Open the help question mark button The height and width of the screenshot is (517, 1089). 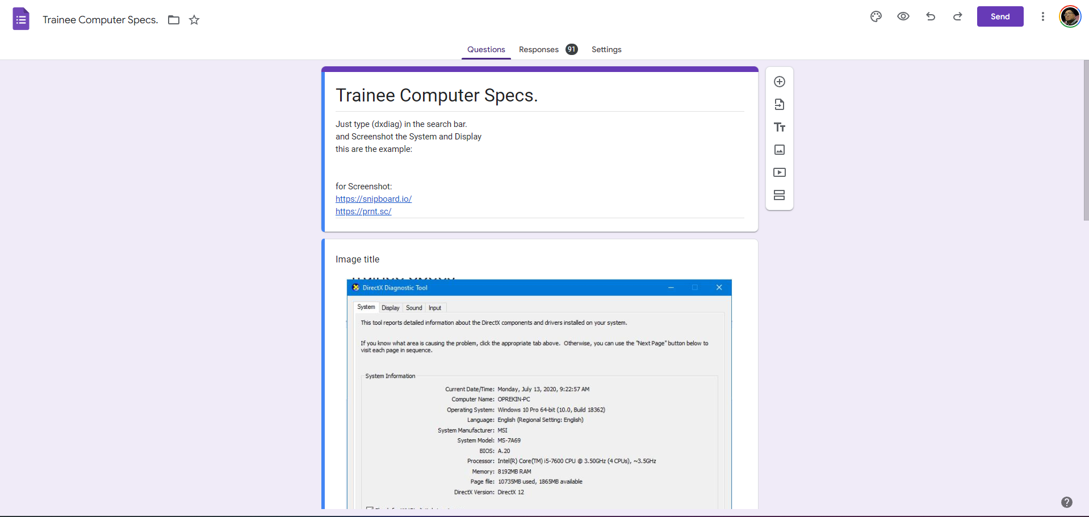point(1067,502)
